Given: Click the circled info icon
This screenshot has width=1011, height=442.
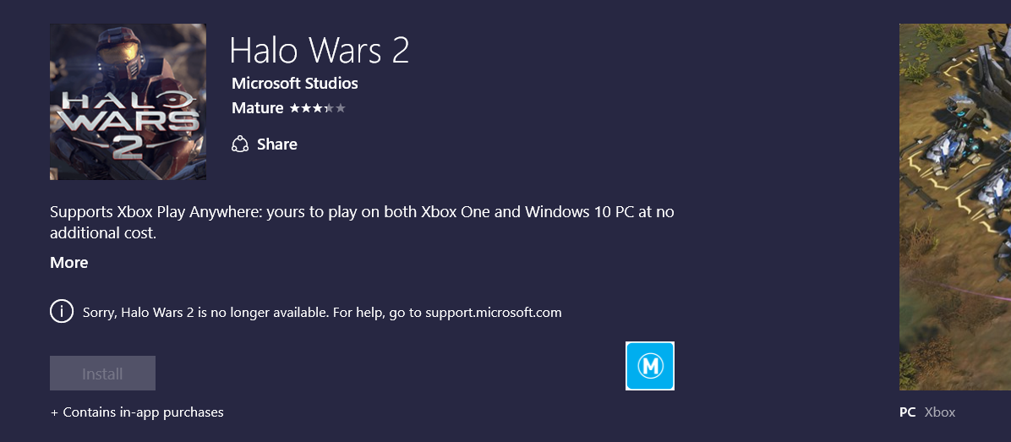Looking at the screenshot, I should (x=61, y=312).
